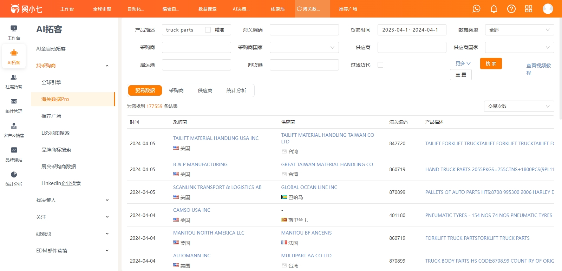This screenshot has width=562, height=271.
Task: Click the orange 搜索 button
Action: tap(491, 63)
